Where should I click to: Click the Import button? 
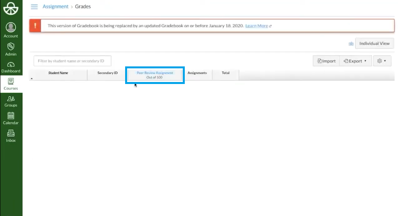tap(326, 61)
